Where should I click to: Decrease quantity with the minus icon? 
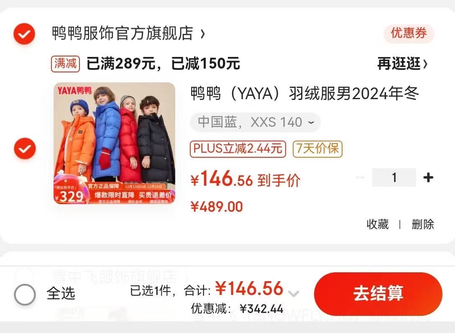(360, 177)
